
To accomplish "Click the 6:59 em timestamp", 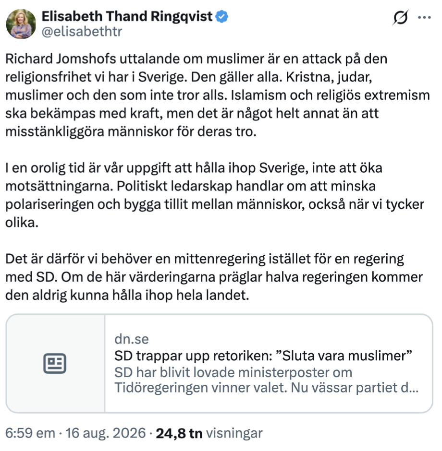I will (30, 433).
